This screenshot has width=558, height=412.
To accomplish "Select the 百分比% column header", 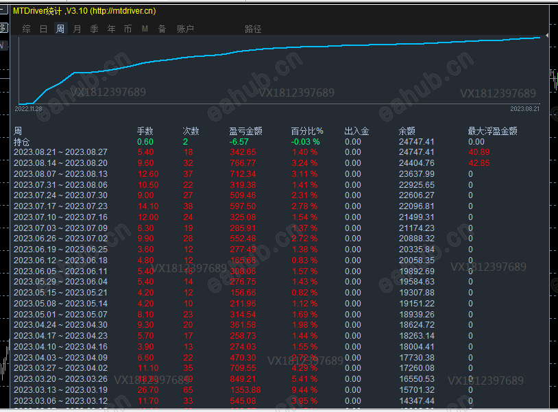I will point(306,131).
